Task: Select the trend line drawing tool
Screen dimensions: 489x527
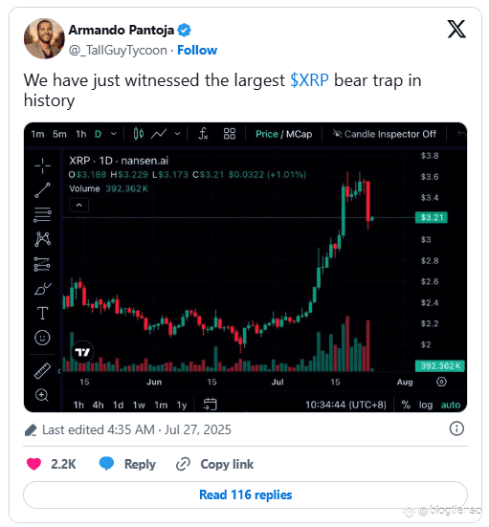Action: pos(42,190)
